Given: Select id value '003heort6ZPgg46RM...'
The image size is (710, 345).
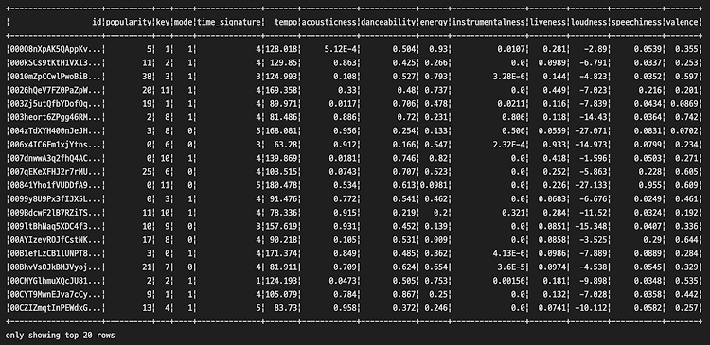Looking at the screenshot, I should point(56,117).
